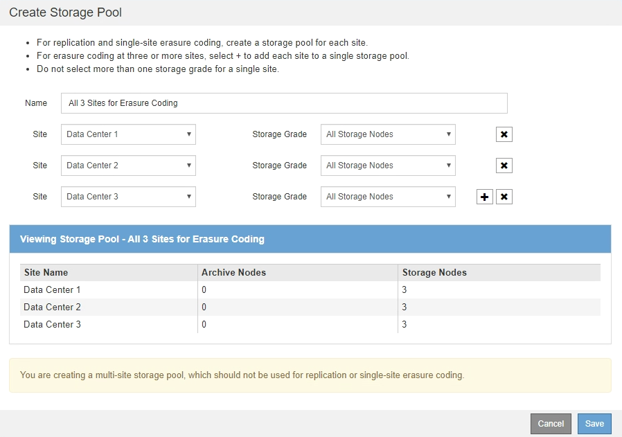
Task: Click the storage pool Name field
Action: pyautogui.click(x=284, y=103)
